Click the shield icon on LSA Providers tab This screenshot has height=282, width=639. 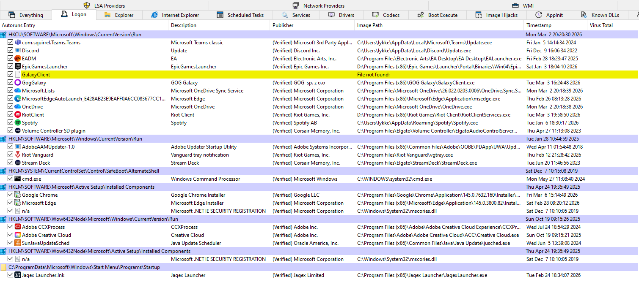point(87,5)
